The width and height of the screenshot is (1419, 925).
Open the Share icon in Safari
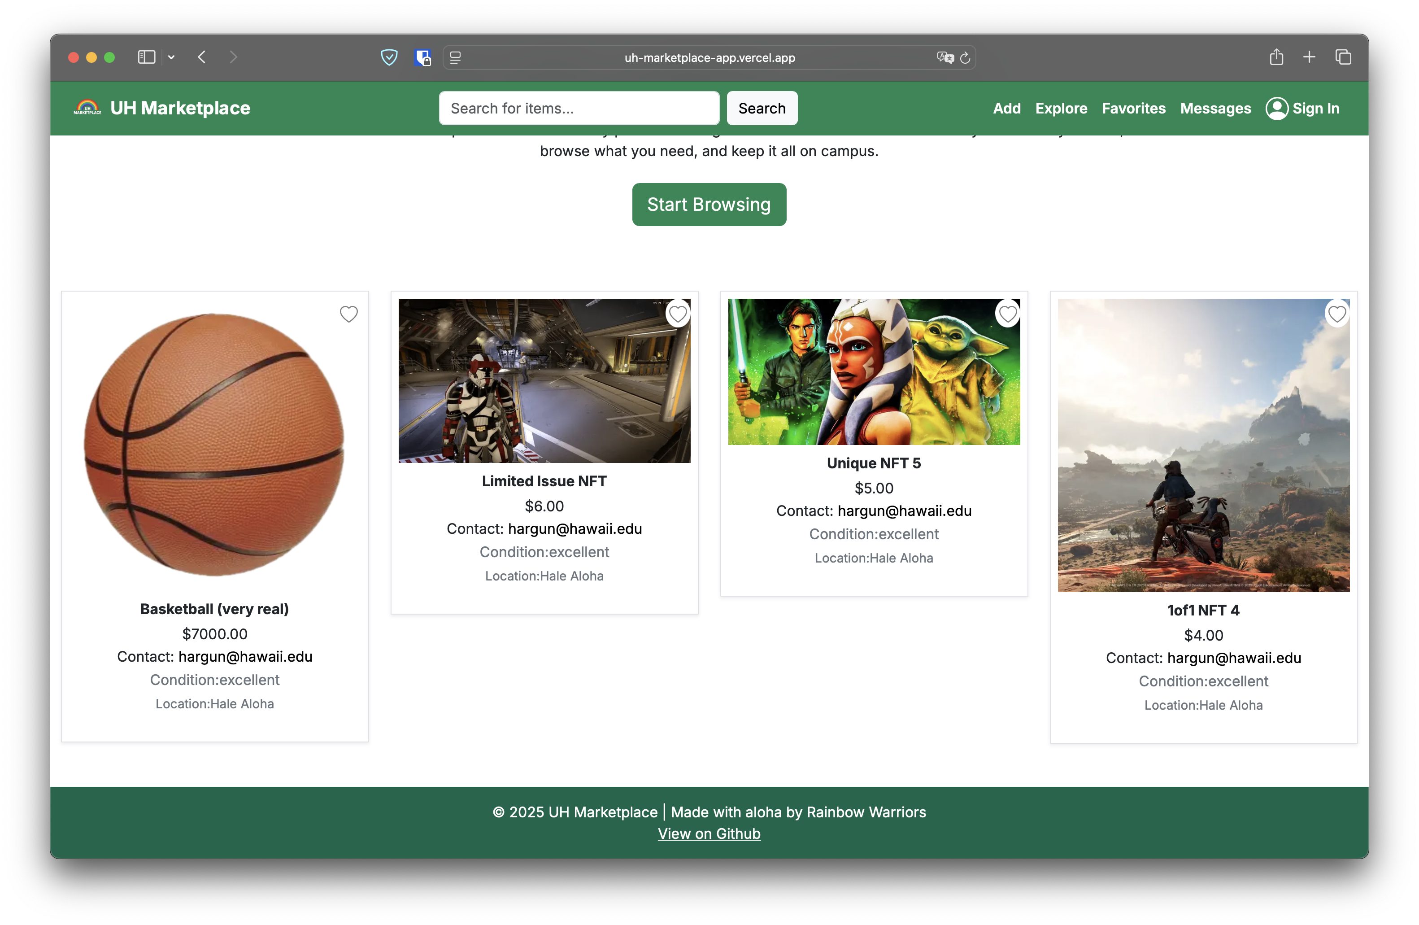pyautogui.click(x=1276, y=57)
